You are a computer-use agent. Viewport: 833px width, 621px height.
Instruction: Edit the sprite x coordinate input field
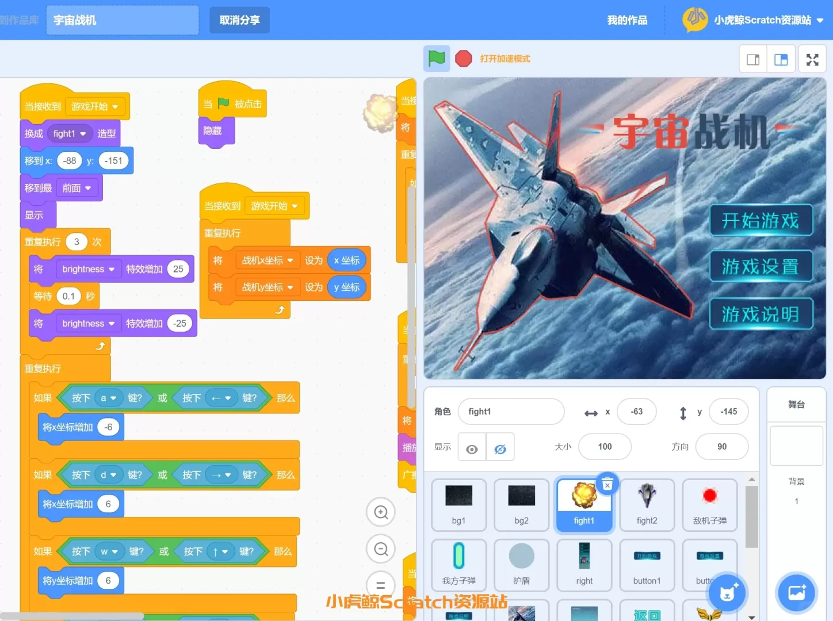(636, 412)
